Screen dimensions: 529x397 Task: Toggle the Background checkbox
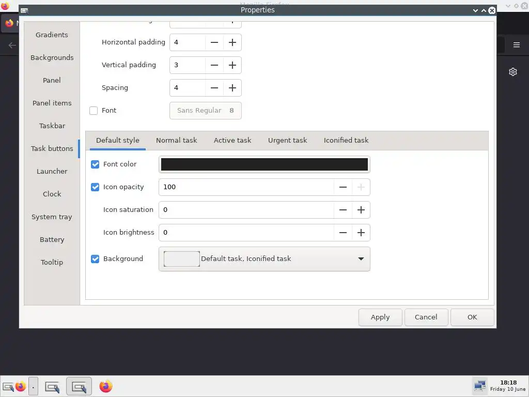point(95,259)
